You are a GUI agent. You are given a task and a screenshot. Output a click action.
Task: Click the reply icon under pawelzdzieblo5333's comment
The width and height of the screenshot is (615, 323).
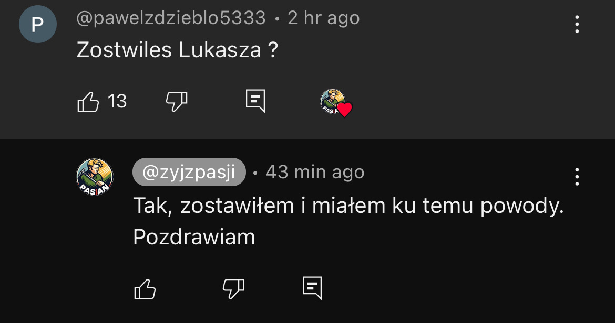point(255,101)
